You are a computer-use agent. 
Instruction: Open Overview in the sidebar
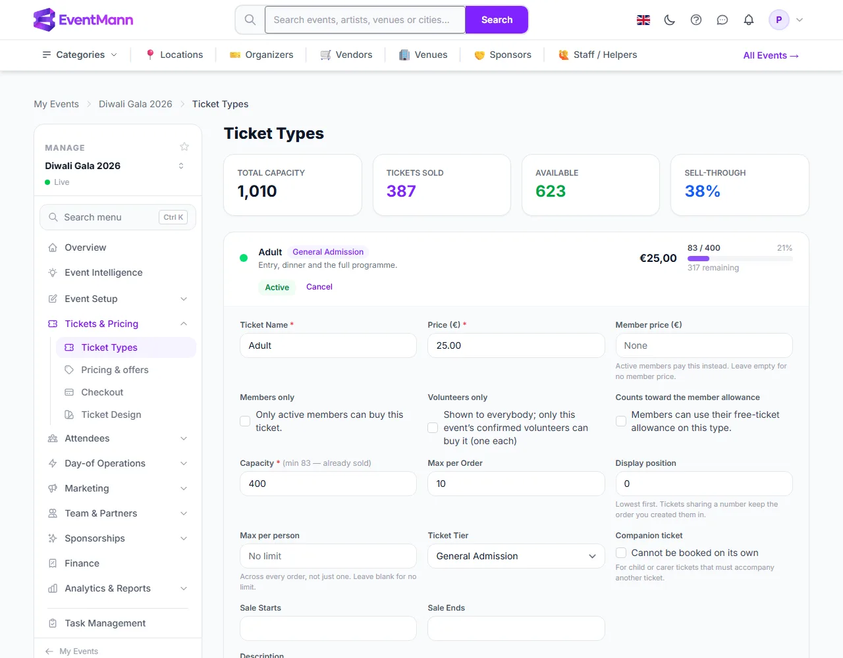click(118, 247)
